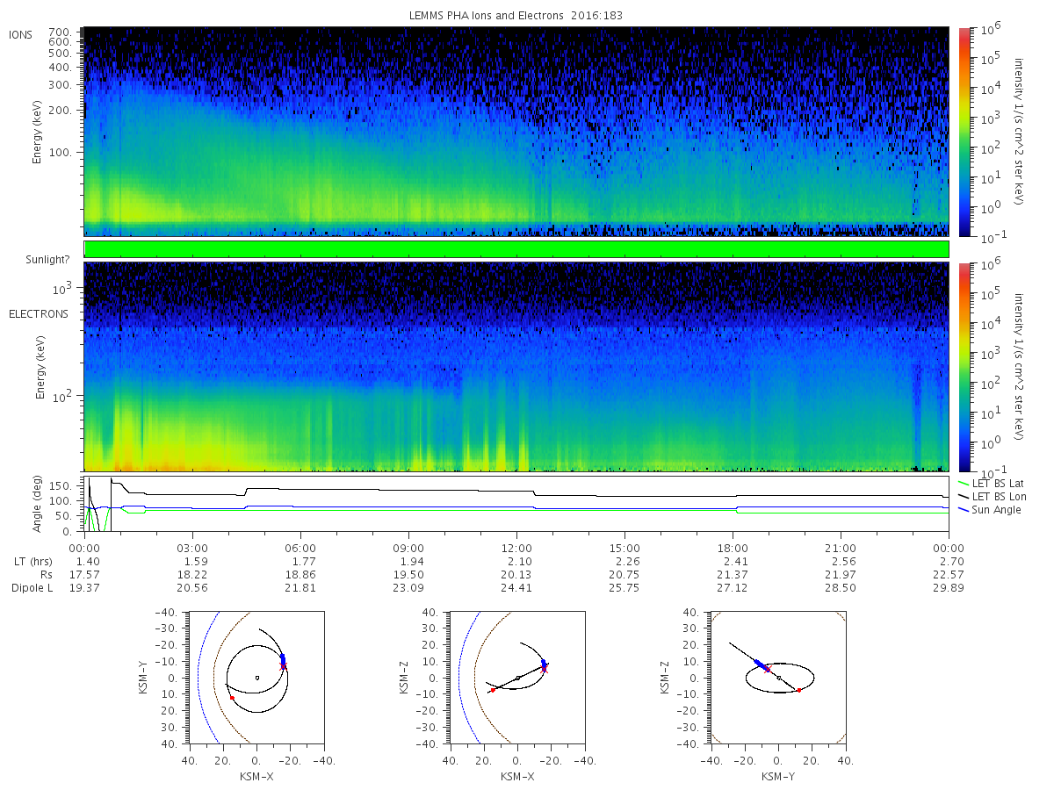Click the Rs value 17.57
1054x790 pixels.
coord(84,575)
